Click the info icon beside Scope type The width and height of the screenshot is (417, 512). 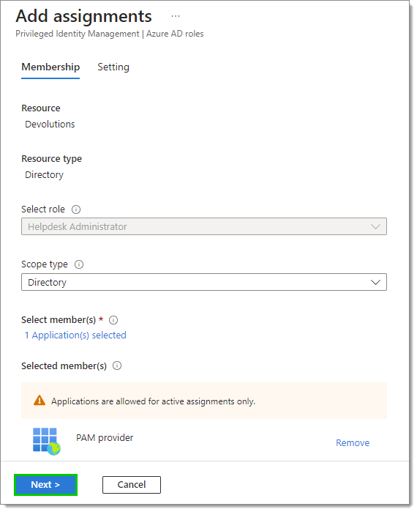coord(79,264)
